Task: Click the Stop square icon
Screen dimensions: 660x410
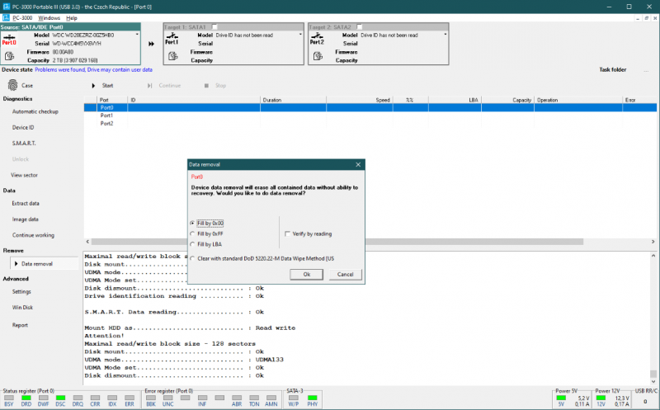Action: (x=206, y=86)
